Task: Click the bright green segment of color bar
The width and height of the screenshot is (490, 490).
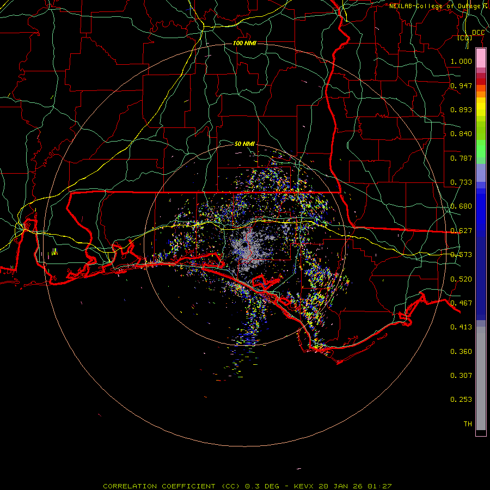Action: (x=481, y=149)
